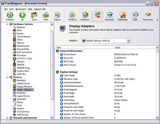Screen dimensions: 160x124
Task: Click the Display Settings group heading
Action: (69, 72)
